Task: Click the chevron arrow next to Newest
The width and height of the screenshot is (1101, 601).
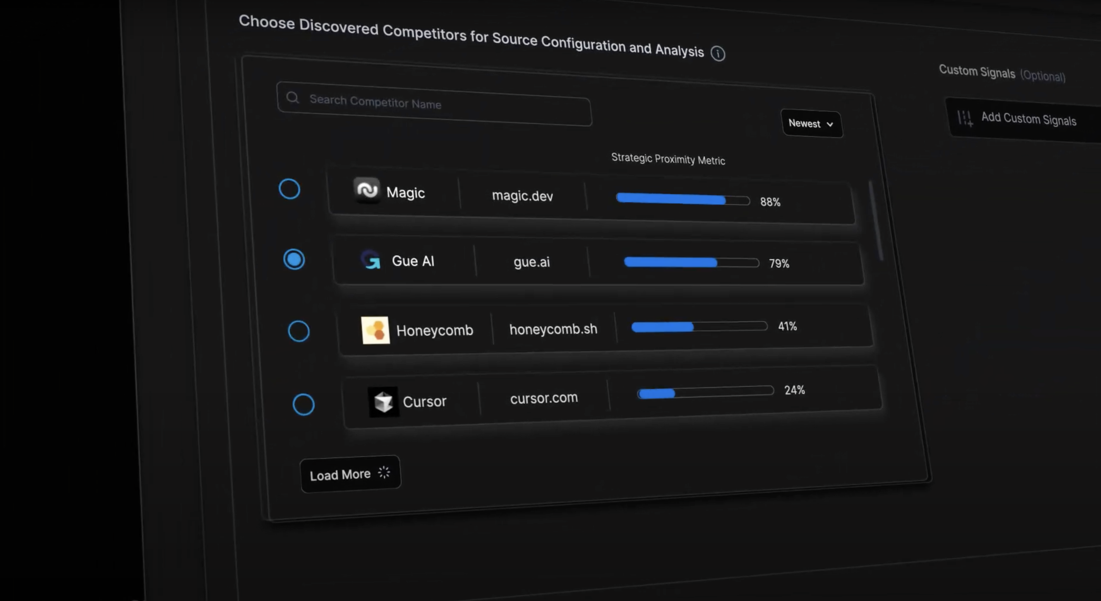Action: (830, 125)
